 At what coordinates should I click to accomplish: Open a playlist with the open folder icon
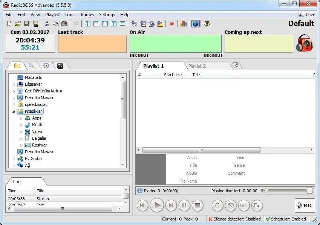tap(18, 24)
